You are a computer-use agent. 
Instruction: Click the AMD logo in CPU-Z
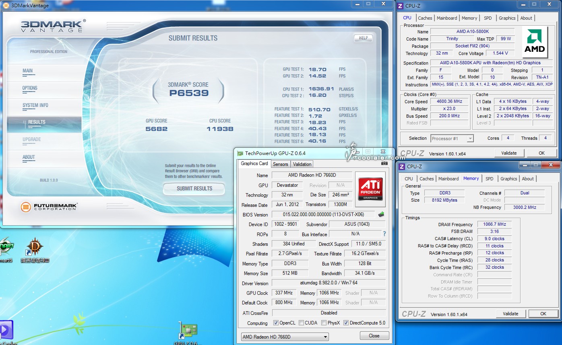(535, 43)
